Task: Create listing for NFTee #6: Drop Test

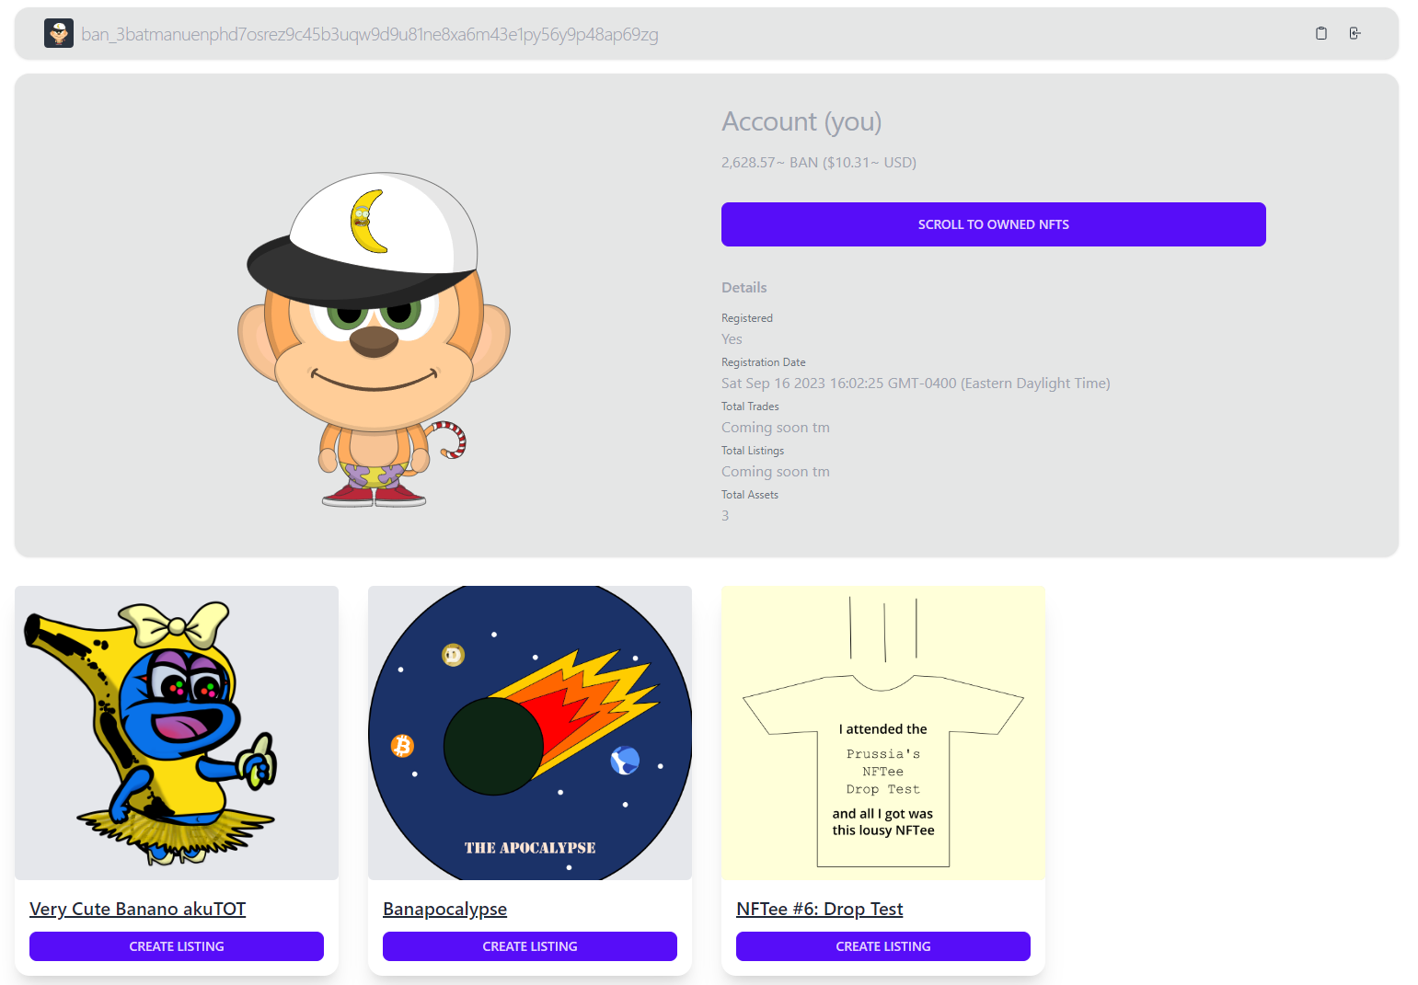Action: click(883, 946)
